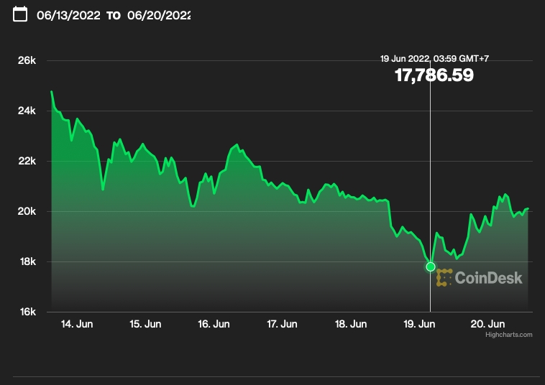Edit the 06/13/2022 start date field

coord(68,15)
